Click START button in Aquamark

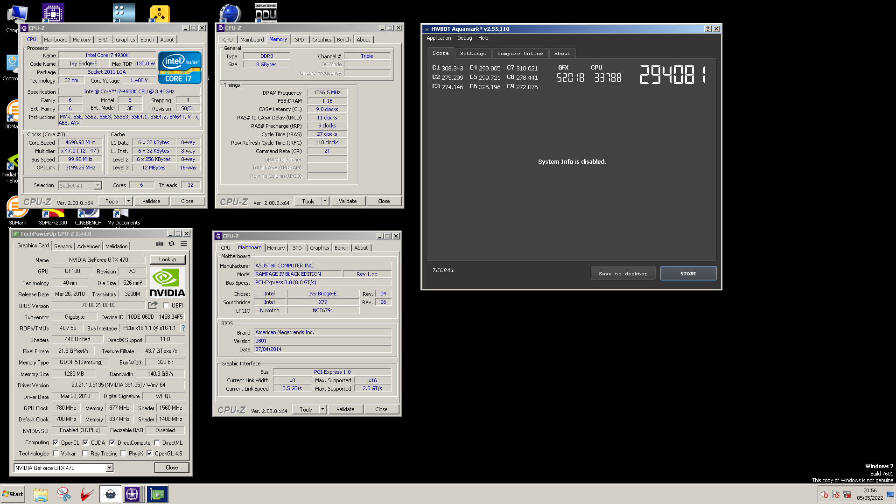point(688,274)
